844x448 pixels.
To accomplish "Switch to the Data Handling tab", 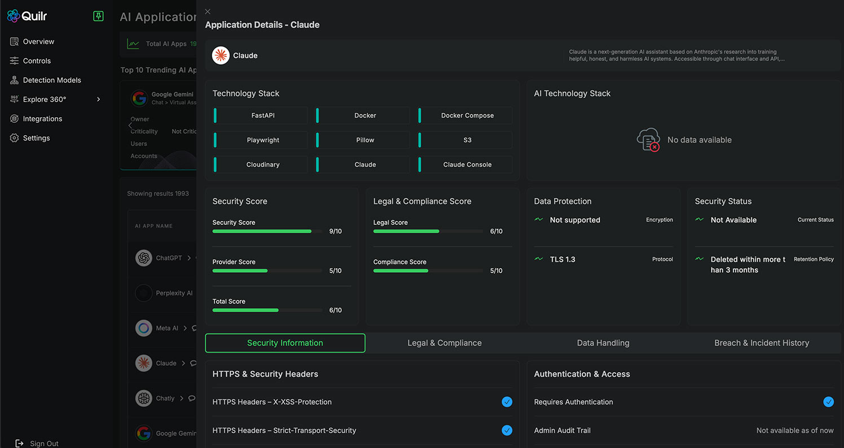I will 603,343.
